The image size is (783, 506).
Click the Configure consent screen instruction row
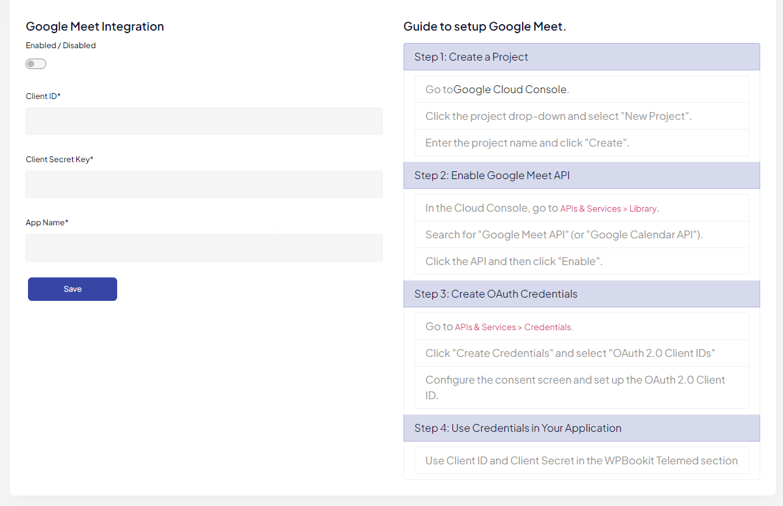(x=581, y=387)
